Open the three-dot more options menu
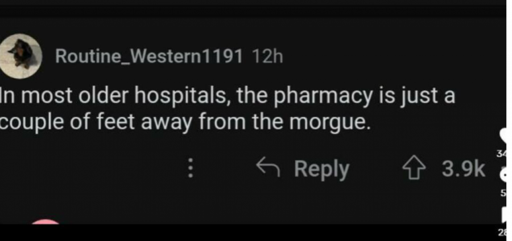This screenshot has height=241, width=512. click(191, 168)
